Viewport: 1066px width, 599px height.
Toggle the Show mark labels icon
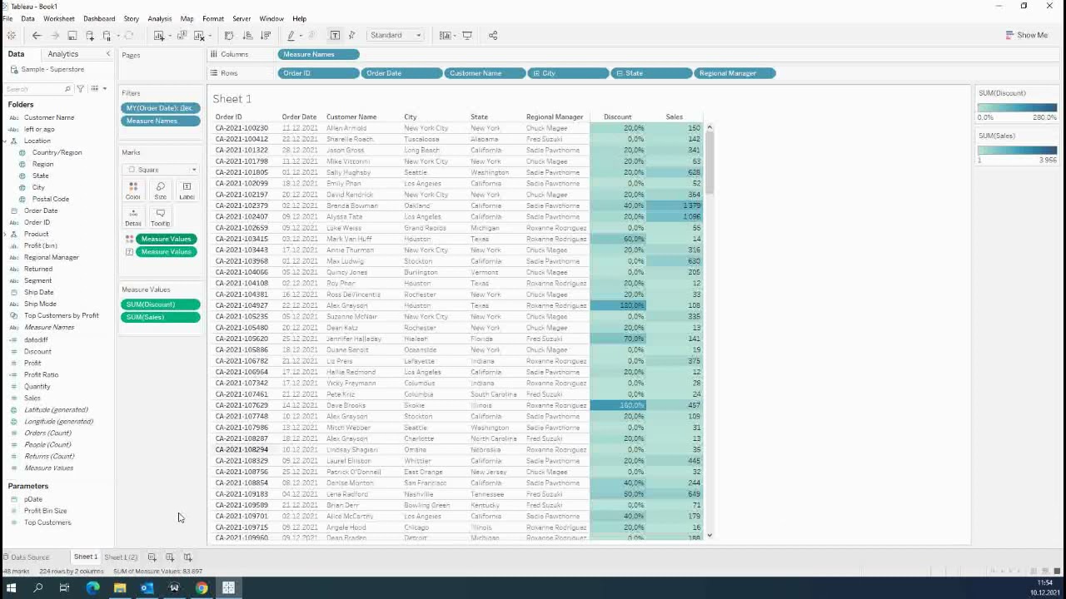(335, 35)
